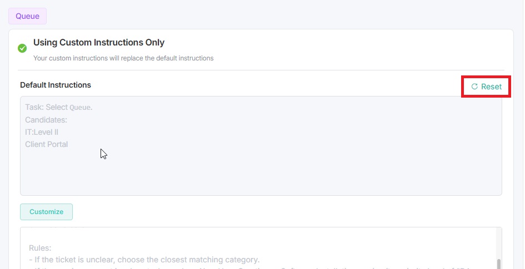Click the divider line below the subtitle
The height and width of the screenshot is (269, 525).
pos(261,70)
